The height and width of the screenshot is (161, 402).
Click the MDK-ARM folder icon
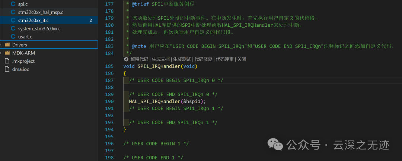click(x=7, y=53)
